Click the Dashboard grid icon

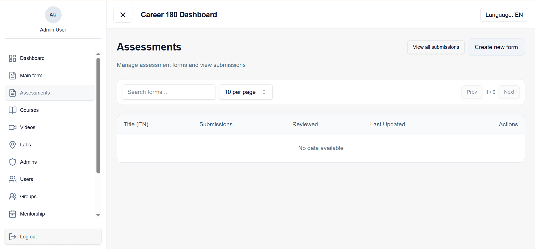coord(13,58)
